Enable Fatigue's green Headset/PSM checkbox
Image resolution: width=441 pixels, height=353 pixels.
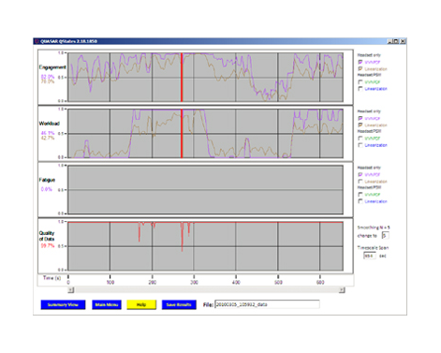tap(360, 195)
